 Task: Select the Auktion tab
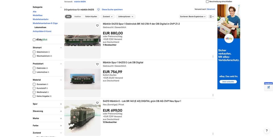[78, 17]
